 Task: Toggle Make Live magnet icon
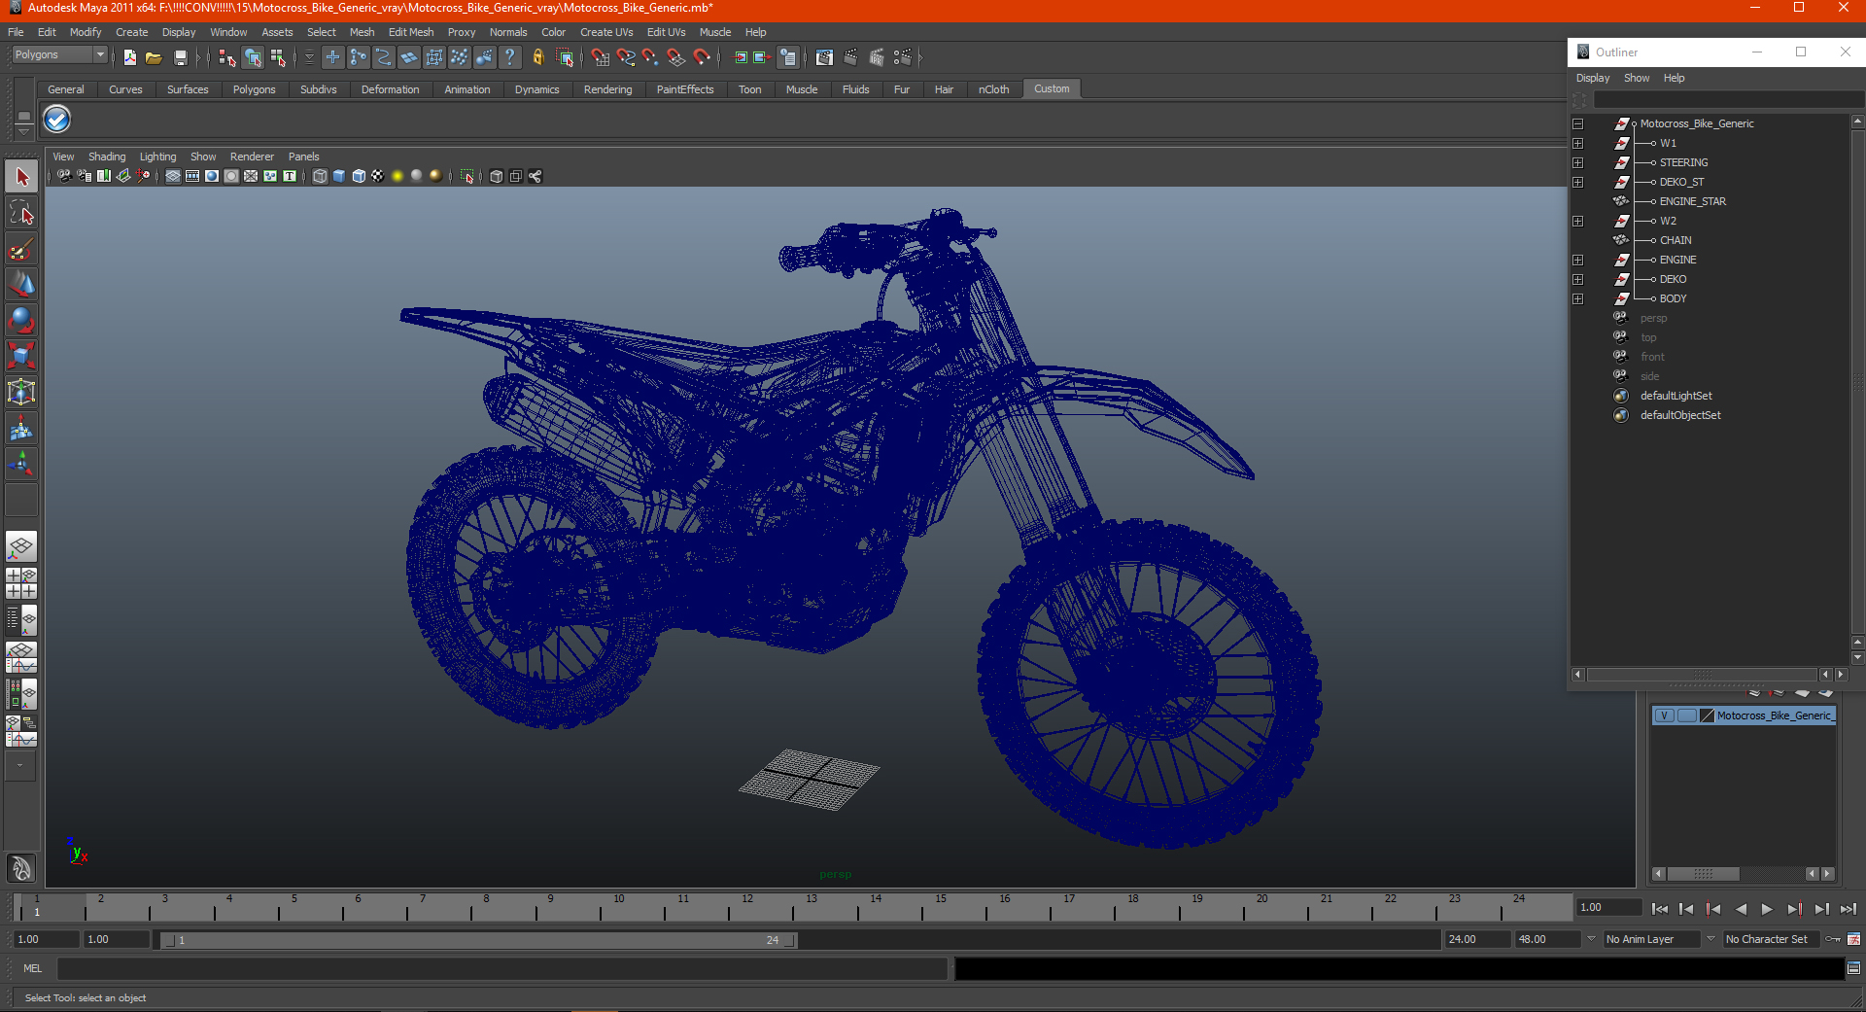pos(702,58)
